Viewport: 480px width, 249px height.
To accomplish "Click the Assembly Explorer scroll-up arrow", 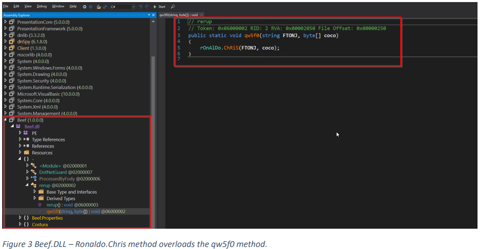I will click(153, 22).
